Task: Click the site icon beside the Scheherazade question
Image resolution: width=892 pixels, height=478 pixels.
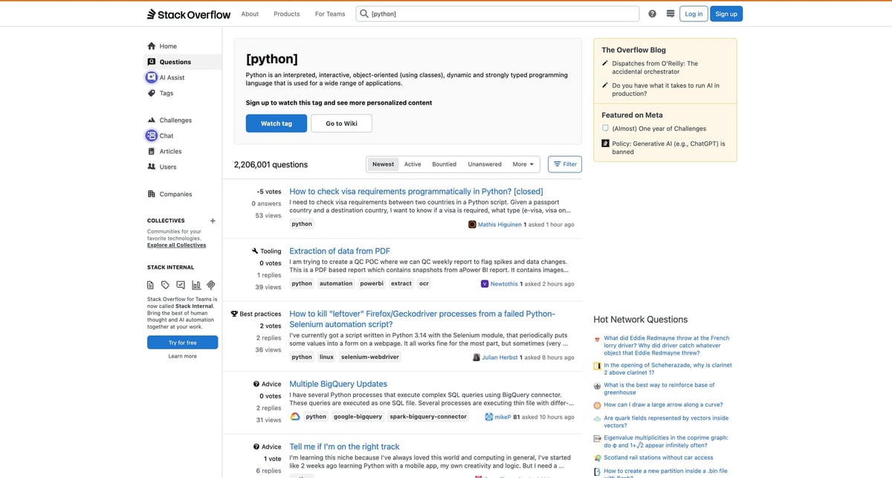Action: 598,366
